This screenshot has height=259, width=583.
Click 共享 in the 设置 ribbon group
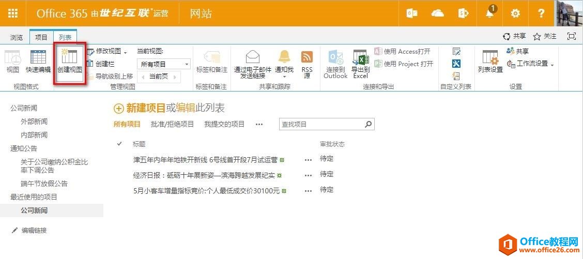pos(517,51)
